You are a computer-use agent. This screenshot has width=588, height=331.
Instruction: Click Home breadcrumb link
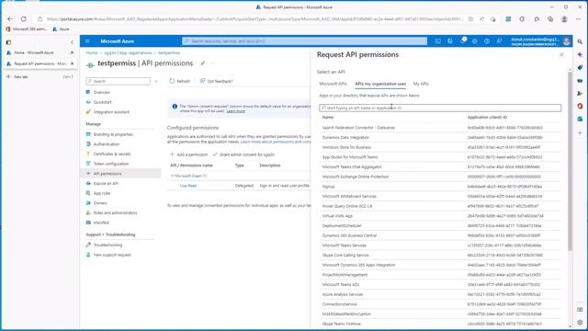(92, 53)
